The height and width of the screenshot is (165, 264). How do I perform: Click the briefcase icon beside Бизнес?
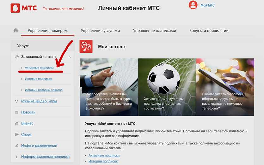click(17, 123)
